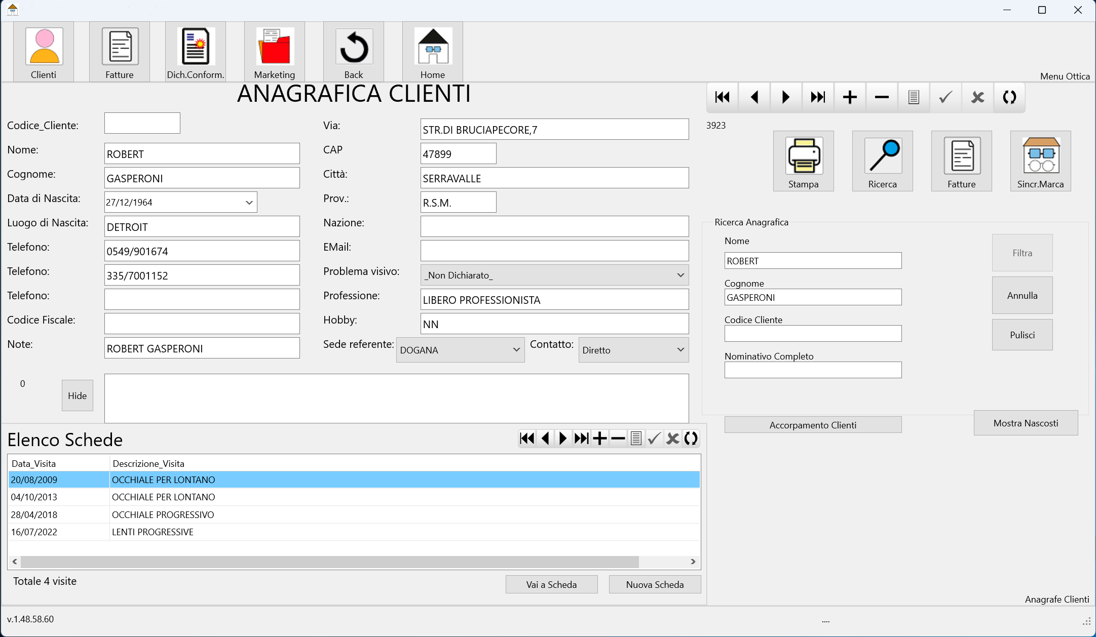
Task: Select the 20/08/2009 OCCHIALE PER LONTANO row
Action: 354,480
